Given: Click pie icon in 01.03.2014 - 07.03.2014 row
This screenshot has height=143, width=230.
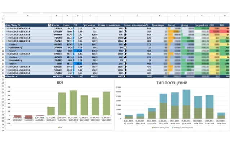Looking at the screenshot, I should point(125,28).
